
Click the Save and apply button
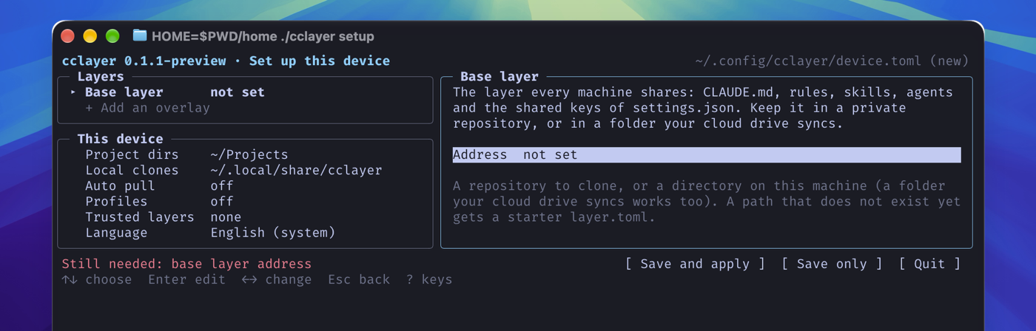695,264
